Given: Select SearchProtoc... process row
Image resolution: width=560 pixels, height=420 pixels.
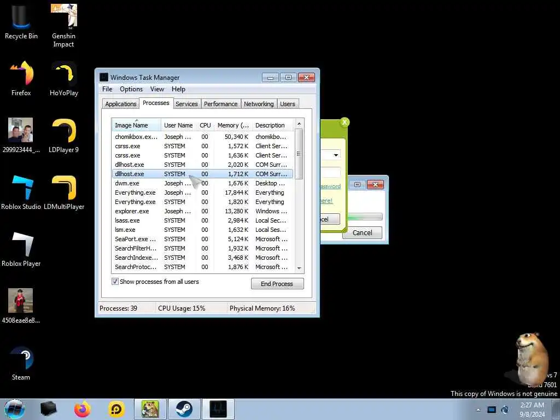Looking at the screenshot, I should [202, 267].
